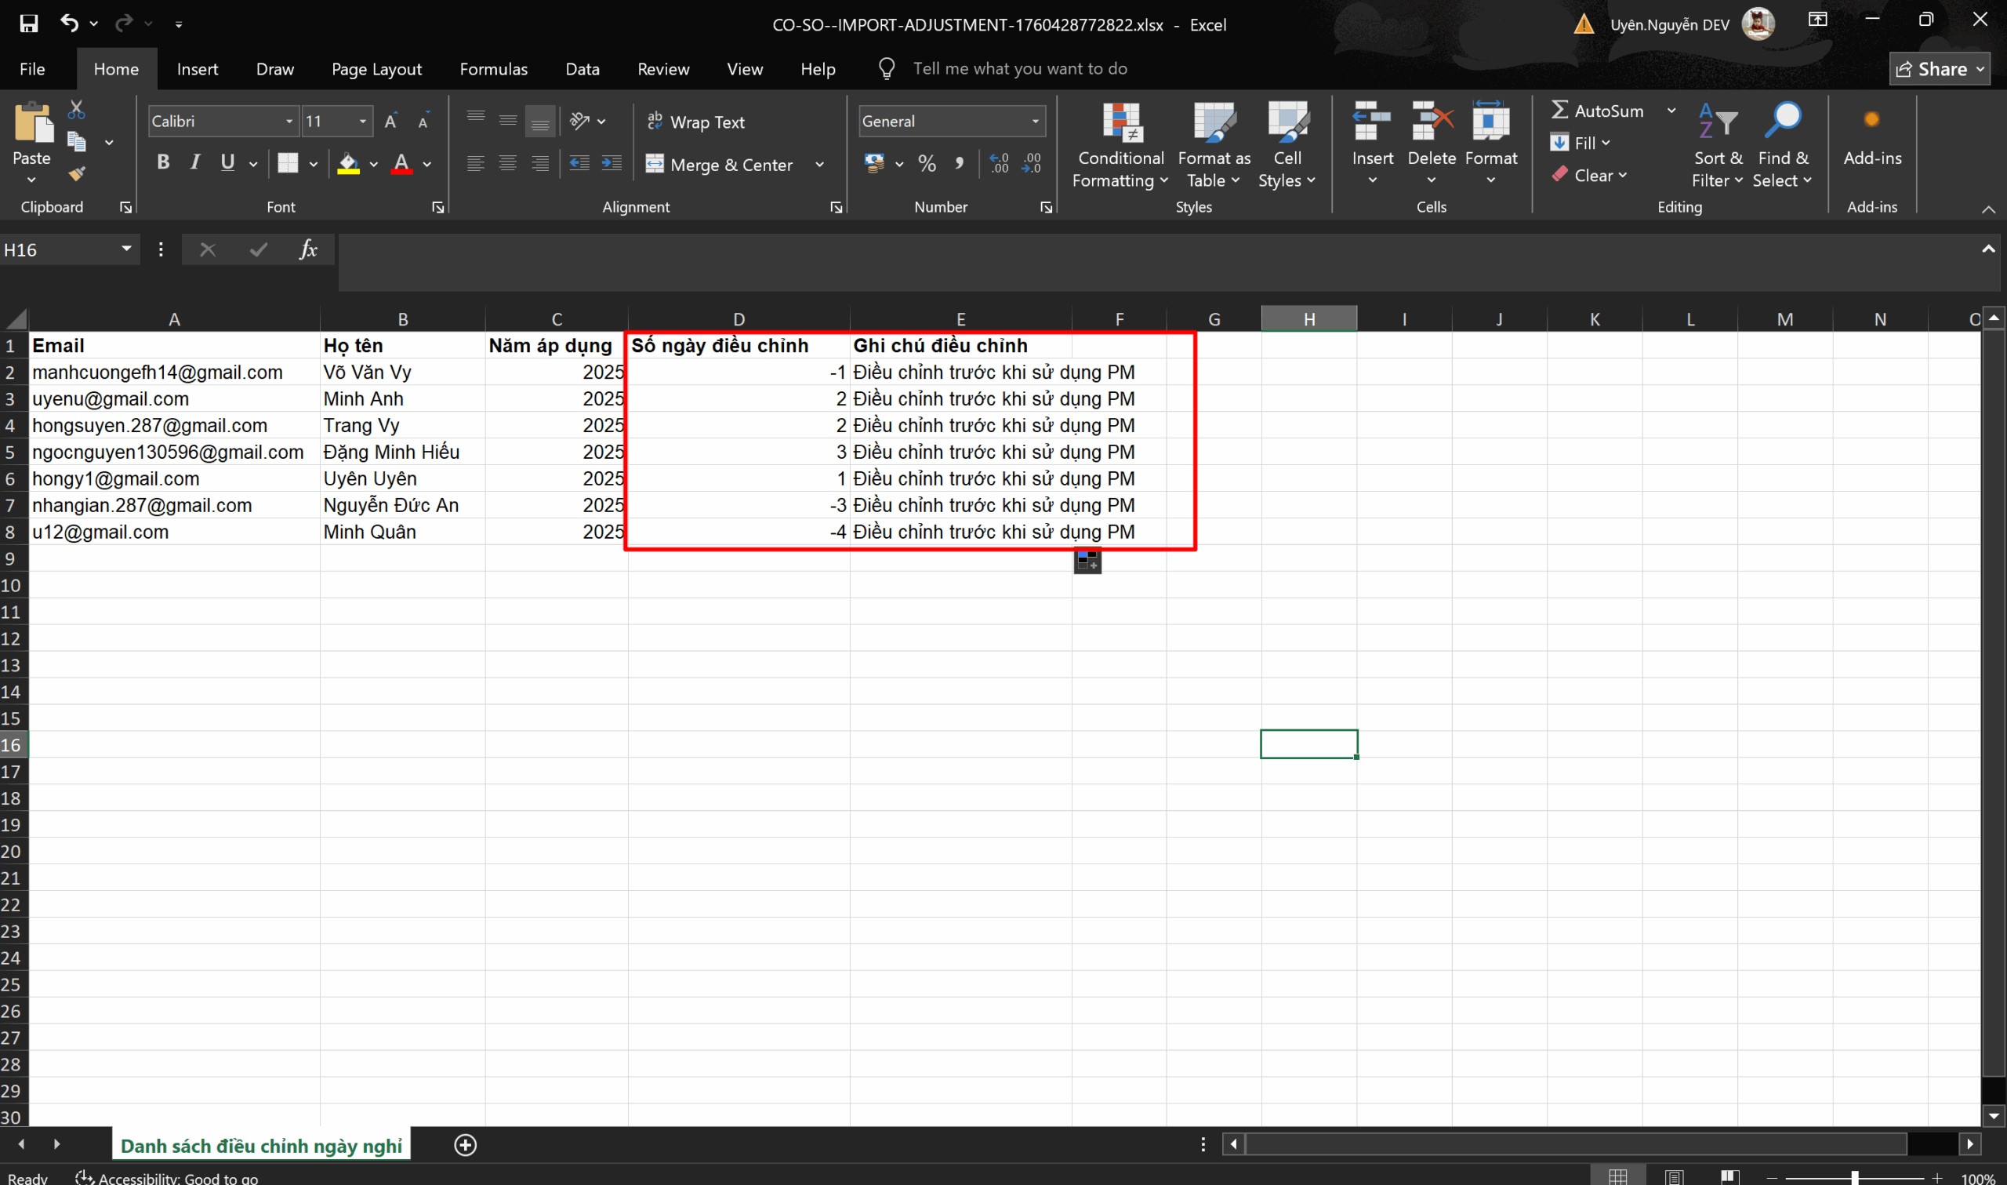Click the add new sheet plus icon
2007x1185 pixels.
(465, 1145)
